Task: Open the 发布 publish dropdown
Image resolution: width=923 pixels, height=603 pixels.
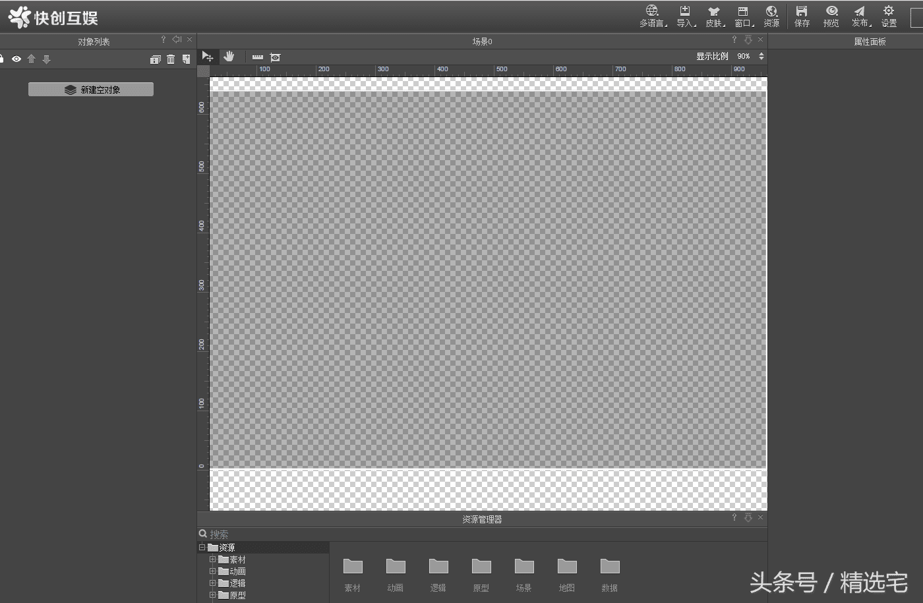Action: (860, 16)
